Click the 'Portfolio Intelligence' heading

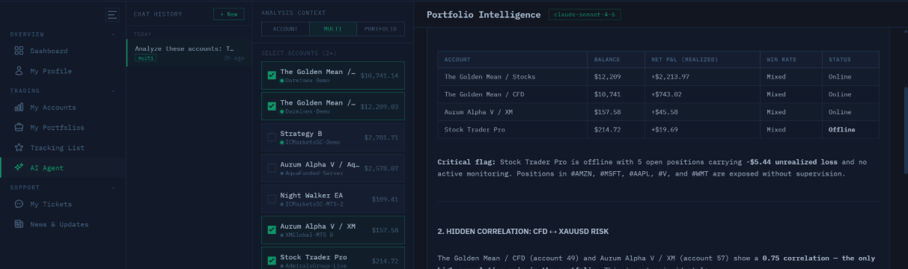tap(484, 14)
